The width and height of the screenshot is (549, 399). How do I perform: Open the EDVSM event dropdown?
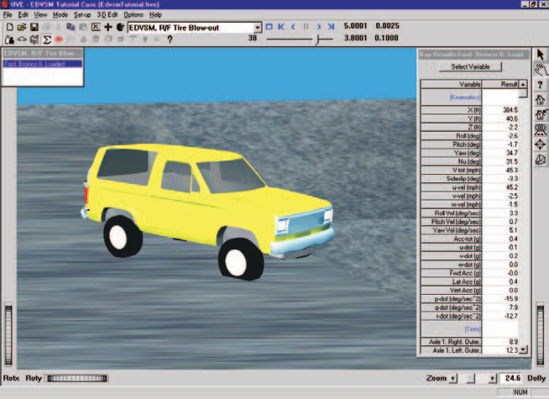(258, 28)
